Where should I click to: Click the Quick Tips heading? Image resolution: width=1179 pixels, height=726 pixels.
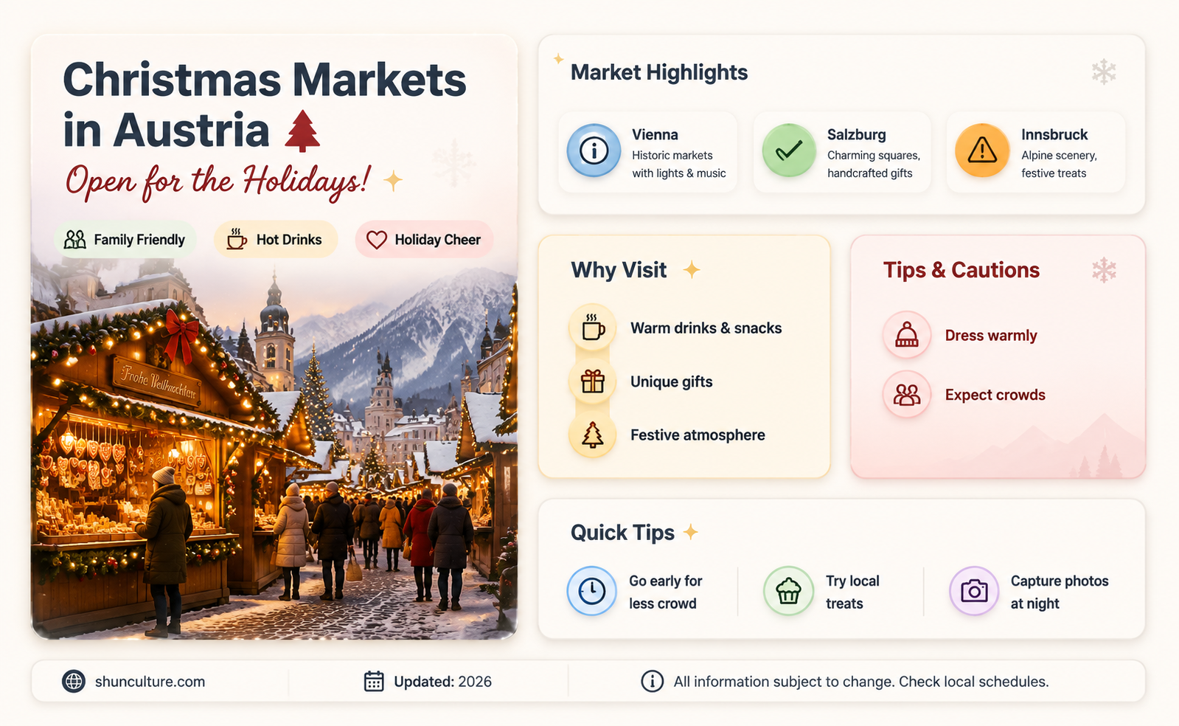click(622, 533)
